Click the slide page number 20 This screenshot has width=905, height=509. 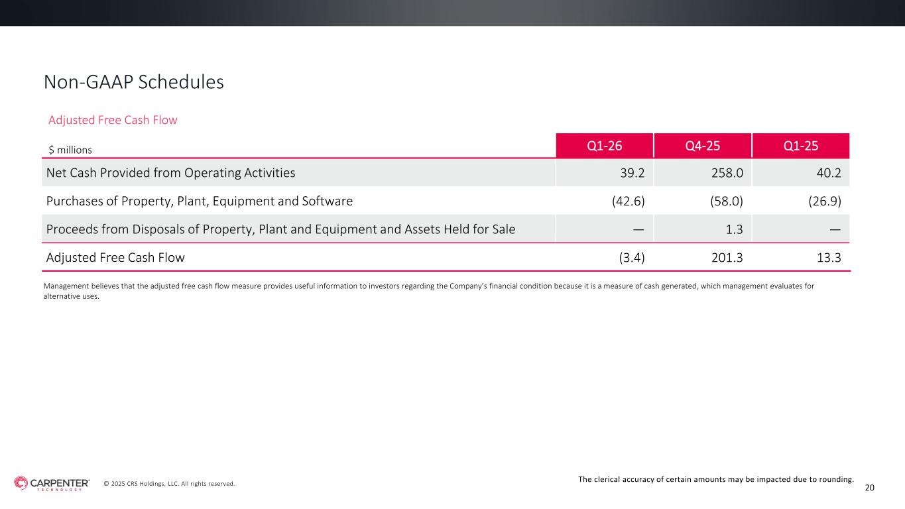[x=870, y=488]
